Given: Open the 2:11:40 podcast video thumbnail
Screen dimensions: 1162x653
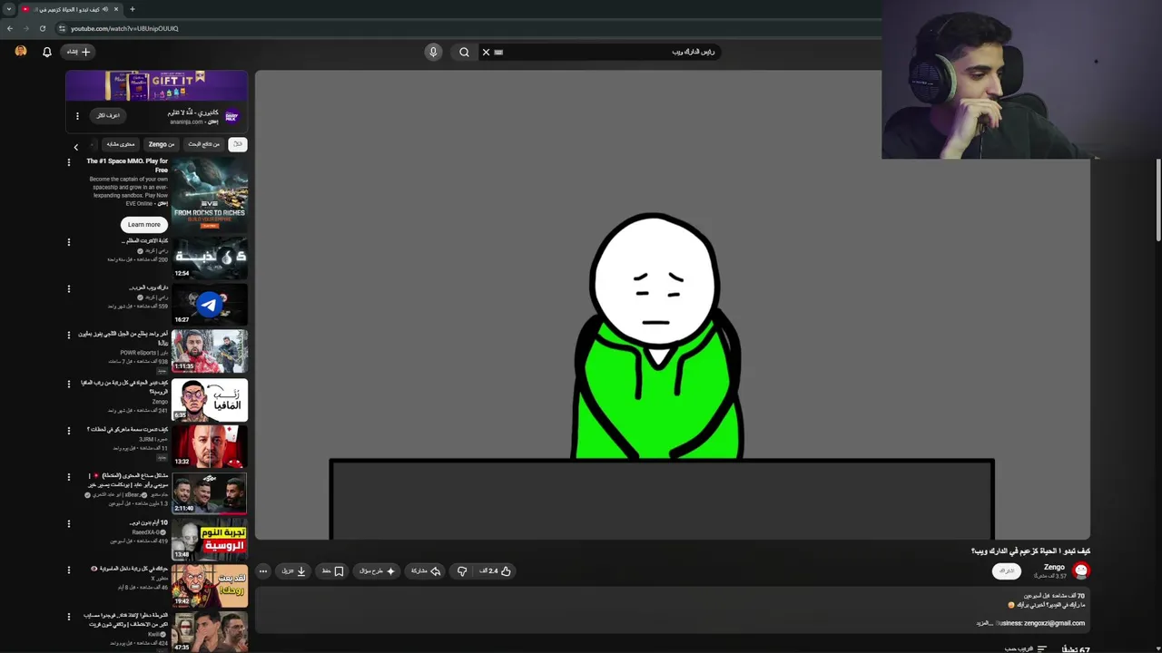Looking at the screenshot, I should click(x=210, y=492).
